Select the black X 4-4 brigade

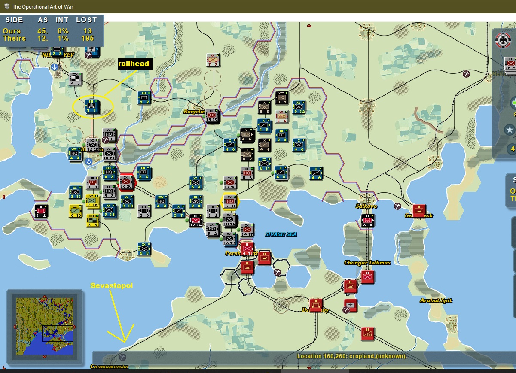point(264,145)
